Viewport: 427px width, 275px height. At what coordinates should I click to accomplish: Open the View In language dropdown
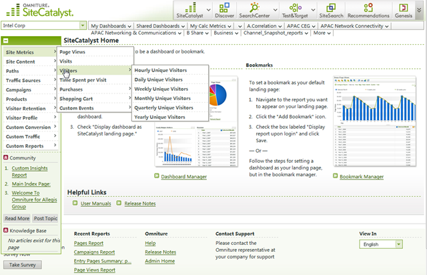[x=380, y=244]
